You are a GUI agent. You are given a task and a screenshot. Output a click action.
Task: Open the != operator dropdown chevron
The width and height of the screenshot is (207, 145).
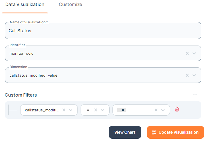click(x=103, y=110)
